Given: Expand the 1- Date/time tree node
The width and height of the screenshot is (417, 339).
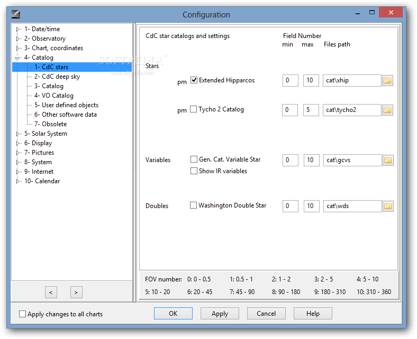Looking at the screenshot, I should click(18, 29).
